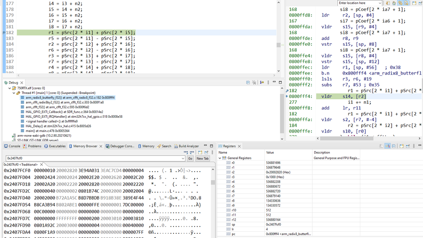Click the breakpoint marker on line 182
Viewport: 423px width, 238px height.
click(x=4, y=33)
